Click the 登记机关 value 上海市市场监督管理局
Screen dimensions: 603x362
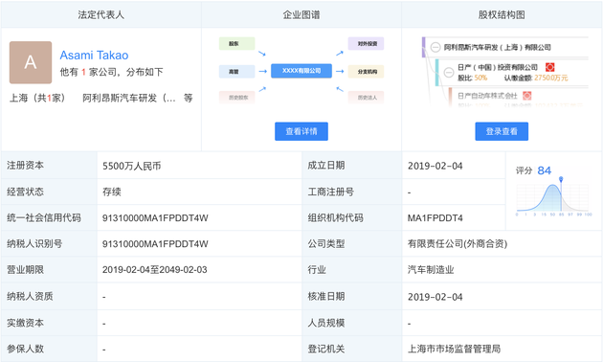point(454,349)
